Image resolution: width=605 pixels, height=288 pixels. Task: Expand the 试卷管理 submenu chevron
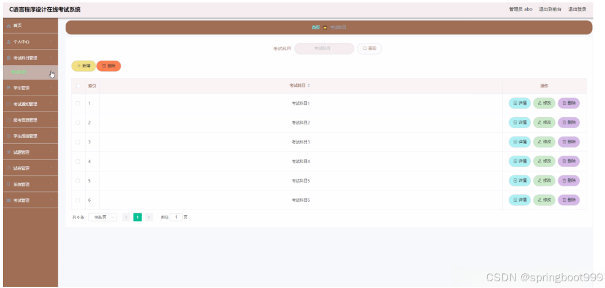(51, 168)
